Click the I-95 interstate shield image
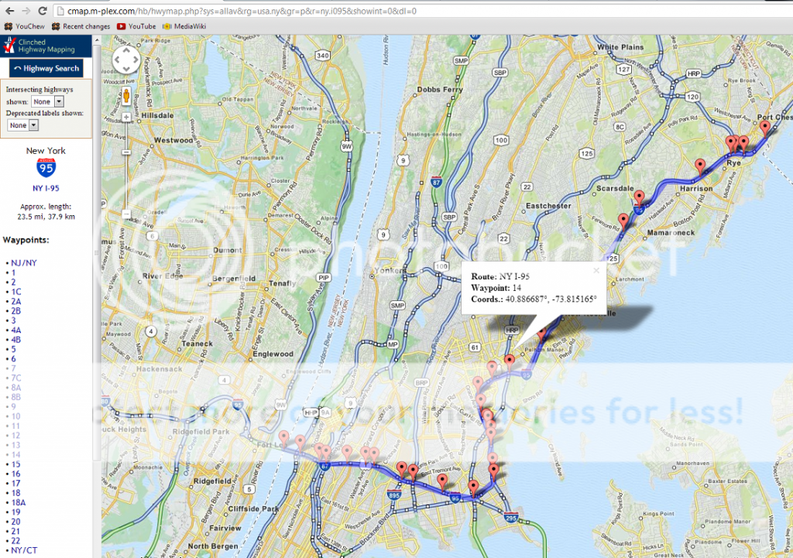Image resolution: width=793 pixels, height=558 pixels. pyautogui.click(x=46, y=169)
